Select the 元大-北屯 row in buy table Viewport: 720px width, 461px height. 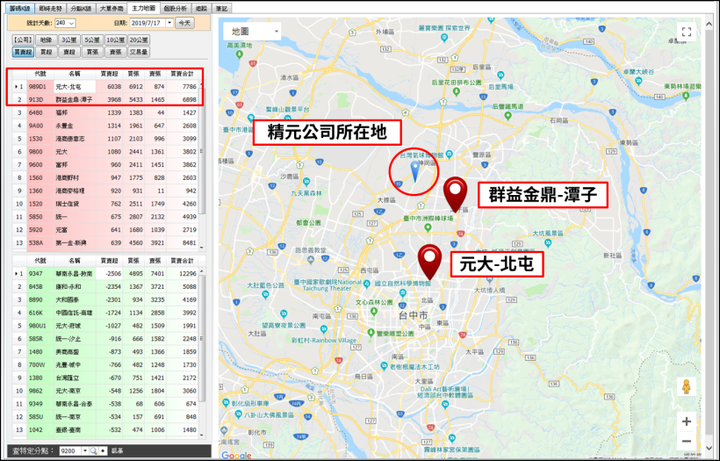pyautogui.click(x=105, y=86)
